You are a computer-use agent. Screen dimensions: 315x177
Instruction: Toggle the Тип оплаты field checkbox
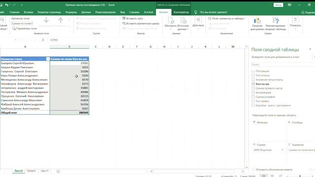click(x=253, y=75)
